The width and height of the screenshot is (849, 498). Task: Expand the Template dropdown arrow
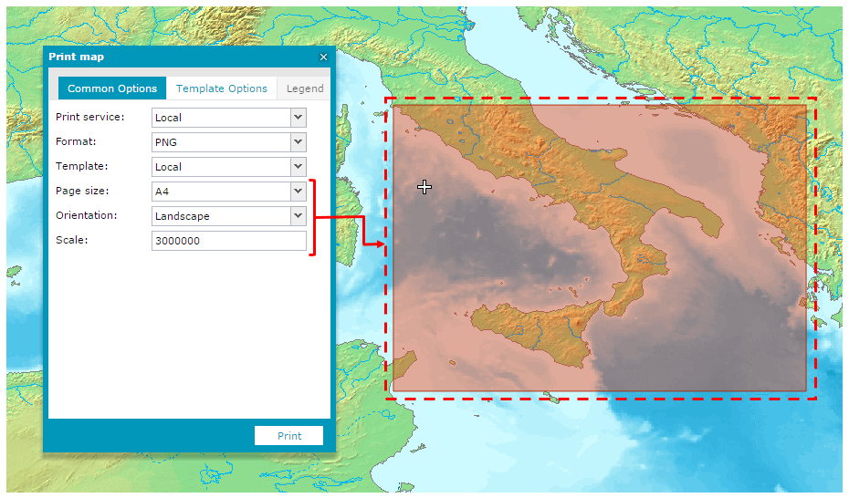pos(298,167)
